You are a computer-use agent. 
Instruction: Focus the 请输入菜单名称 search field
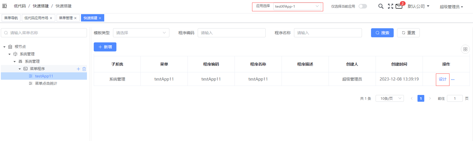[44, 33]
